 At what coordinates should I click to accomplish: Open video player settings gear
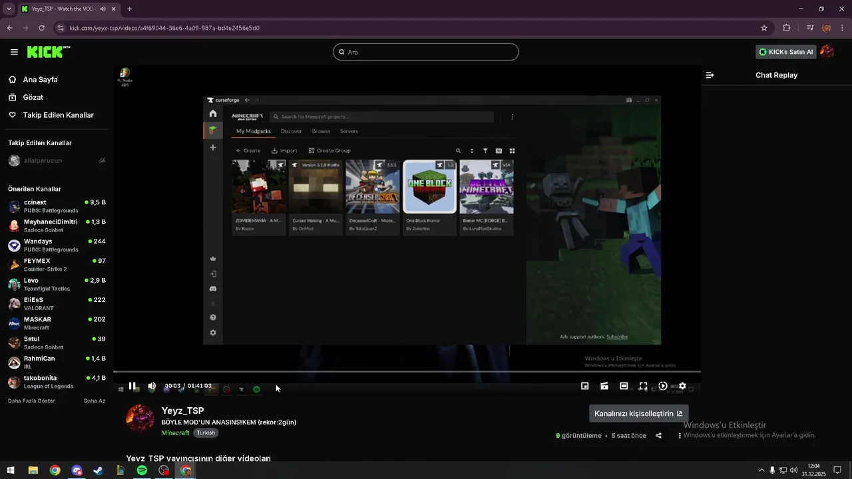[x=682, y=386]
